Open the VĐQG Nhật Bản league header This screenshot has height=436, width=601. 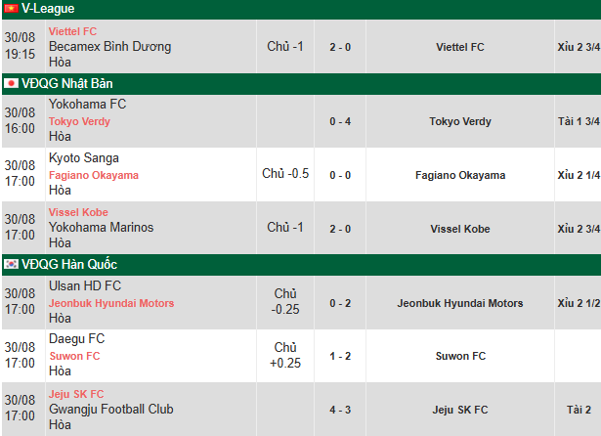68,83
